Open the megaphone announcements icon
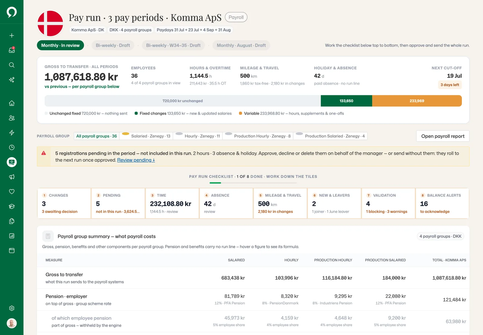The height and width of the screenshot is (335, 483). 12,177
